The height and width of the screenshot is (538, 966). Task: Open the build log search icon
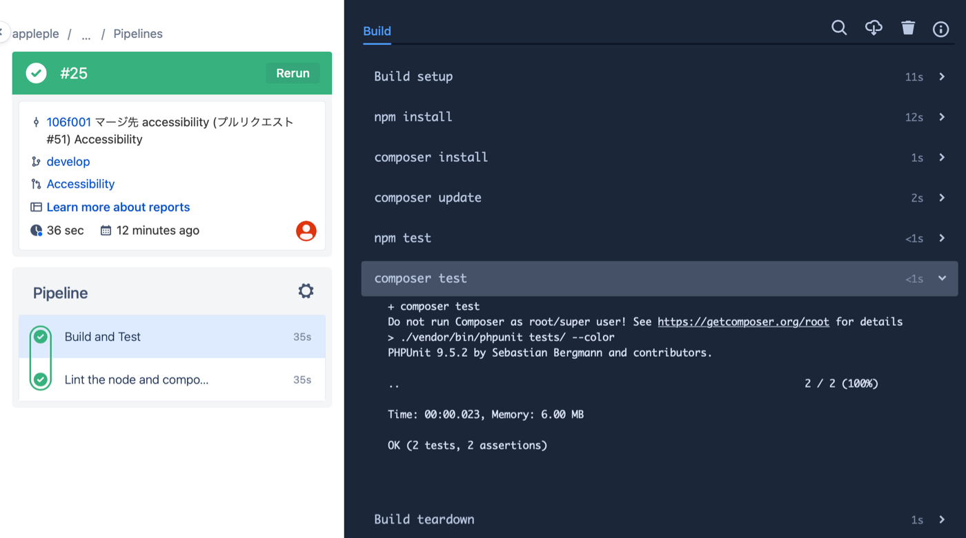[x=839, y=28]
